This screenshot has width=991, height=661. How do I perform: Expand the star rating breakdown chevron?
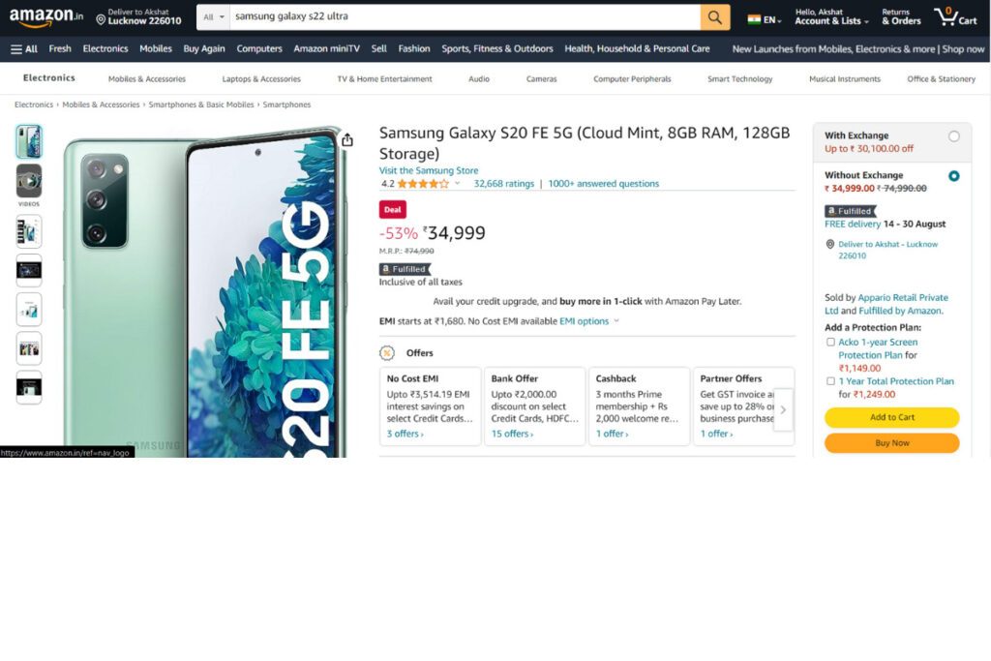point(457,183)
